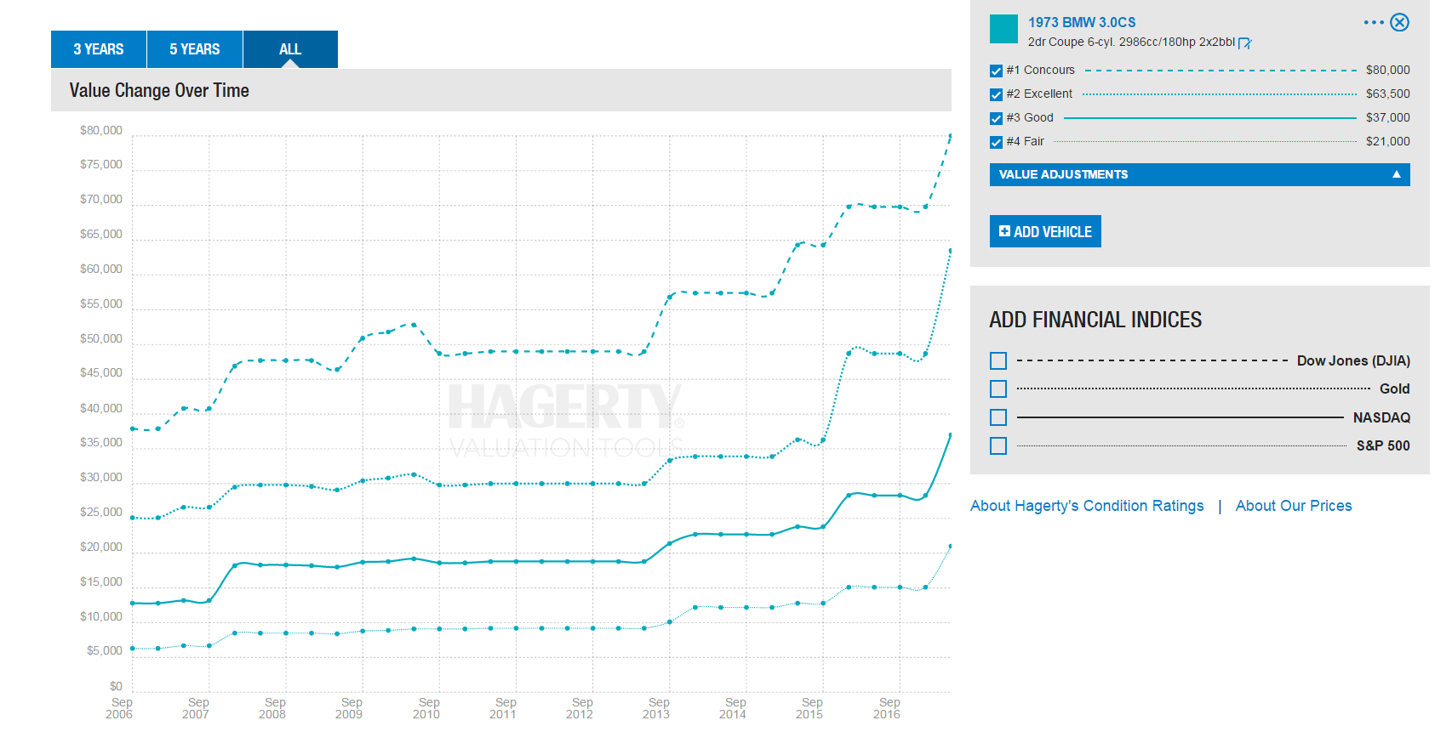Collapse the Value Adjustments arrow
Image resolution: width=1452 pixels, height=743 pixels.
(x=1396, y=174)
